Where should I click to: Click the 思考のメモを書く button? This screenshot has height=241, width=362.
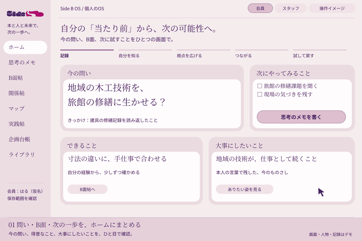pos(301,117)
